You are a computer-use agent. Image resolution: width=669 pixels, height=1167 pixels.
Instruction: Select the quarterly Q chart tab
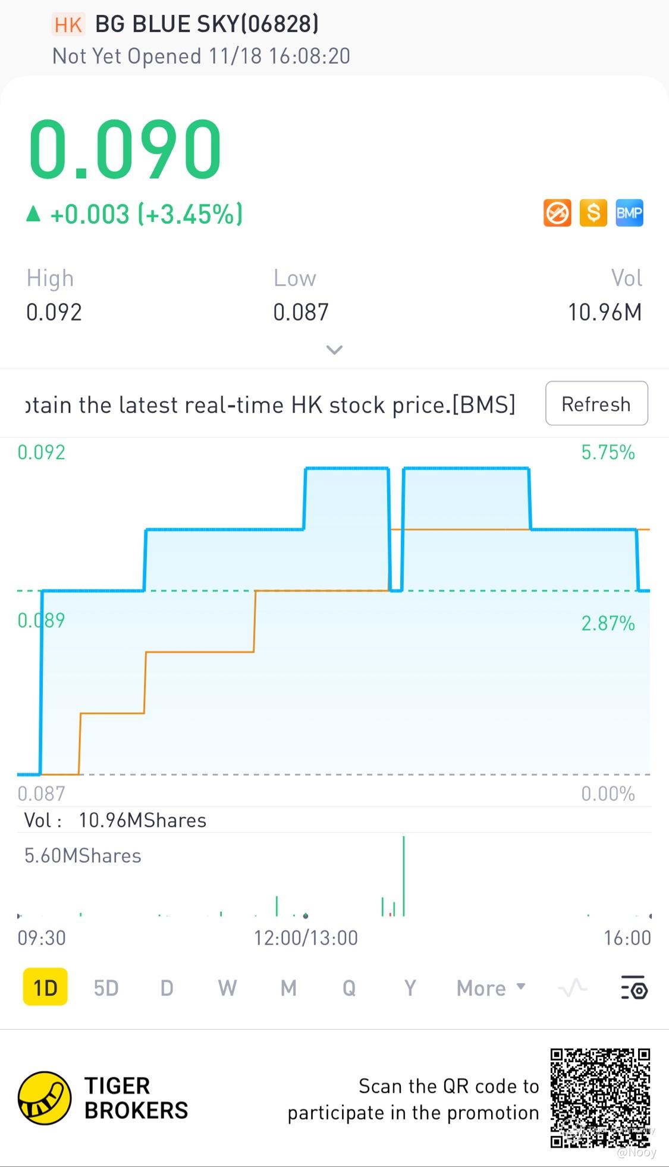[x=349, y=988]
